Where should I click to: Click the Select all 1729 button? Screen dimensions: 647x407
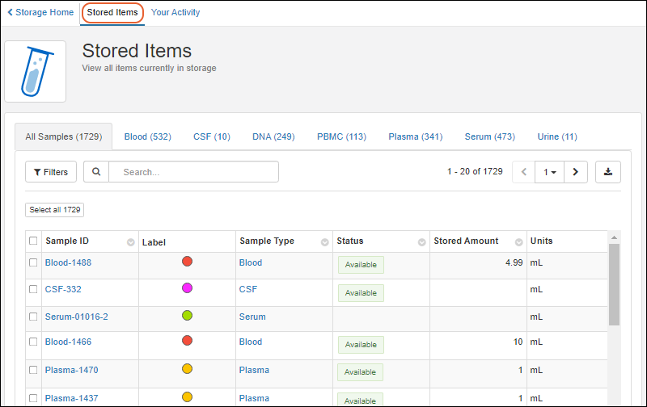click(54, 210)
